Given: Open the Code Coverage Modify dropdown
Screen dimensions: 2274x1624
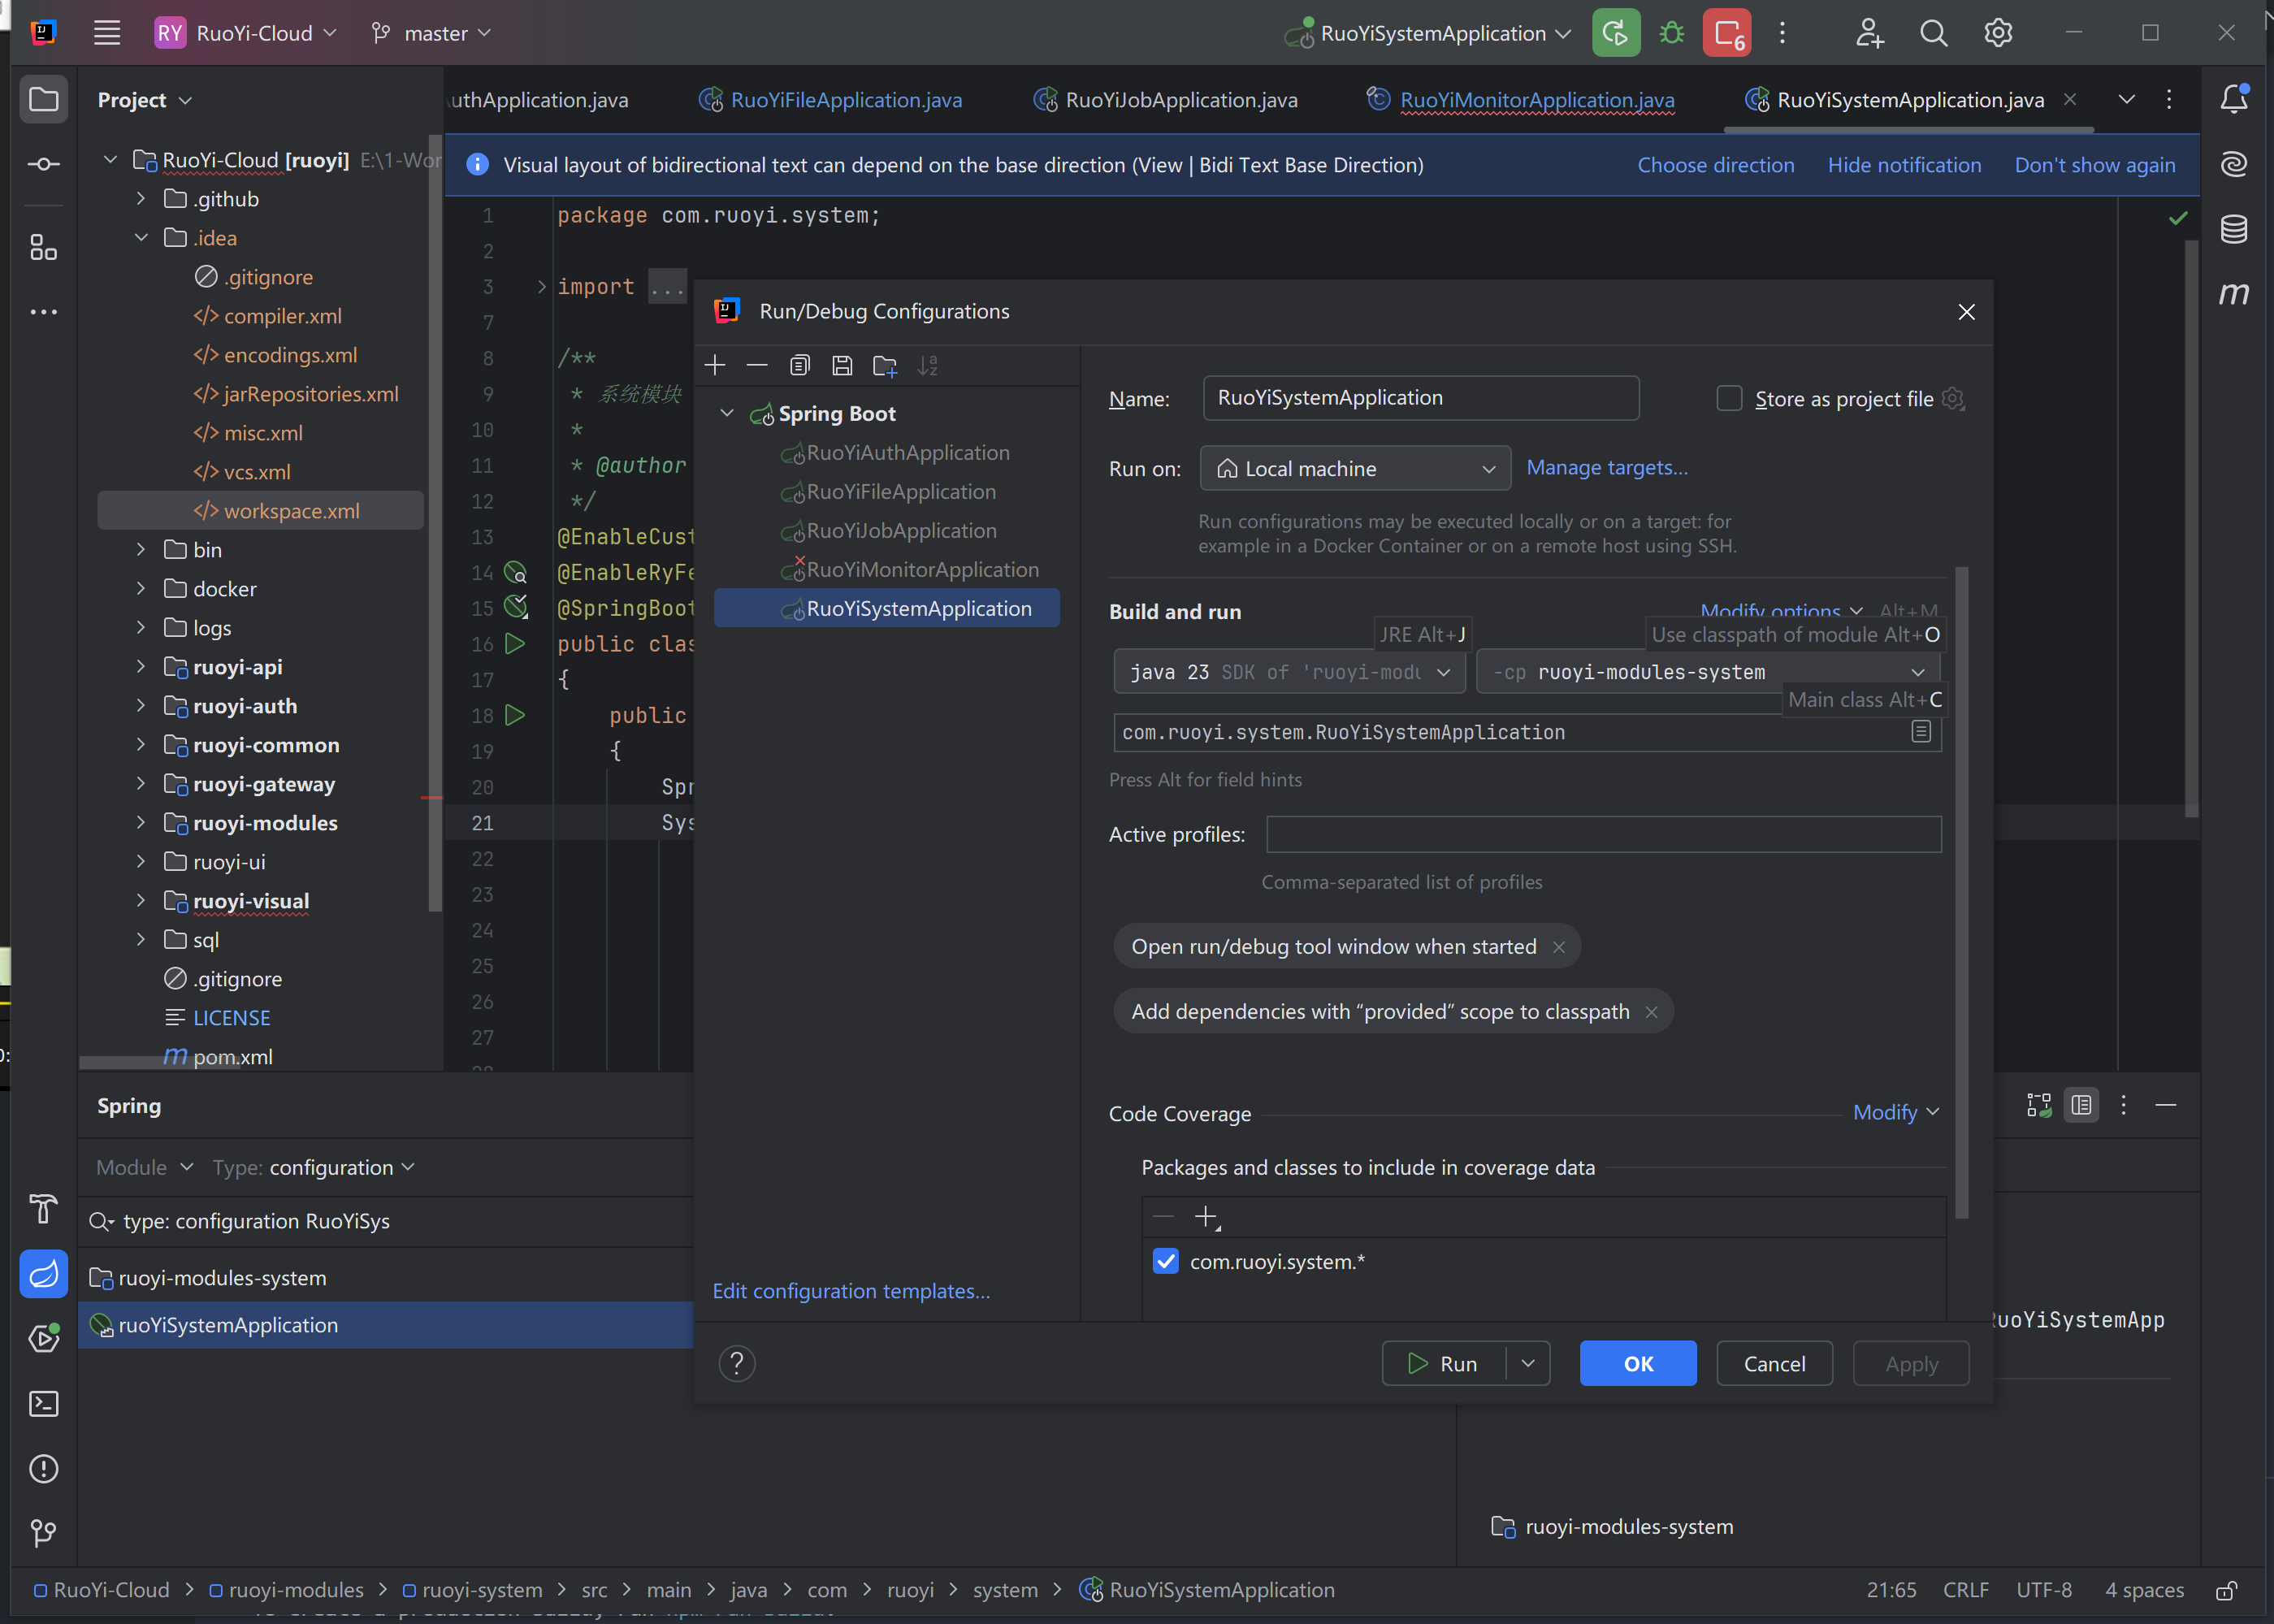Looking at the screenshot, I should [1896, 1112].
